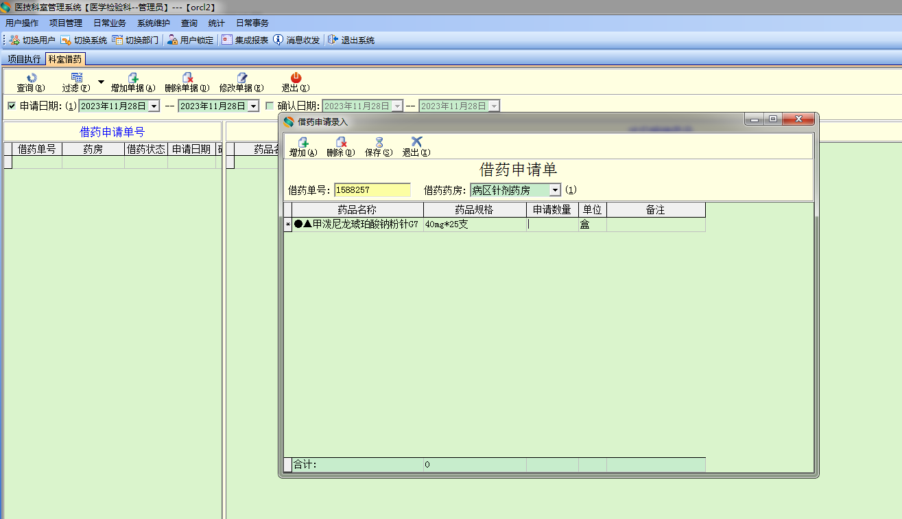Click 退出系统 to exit the system
This screenshot has width=902, height=519.
pos(351,40)
